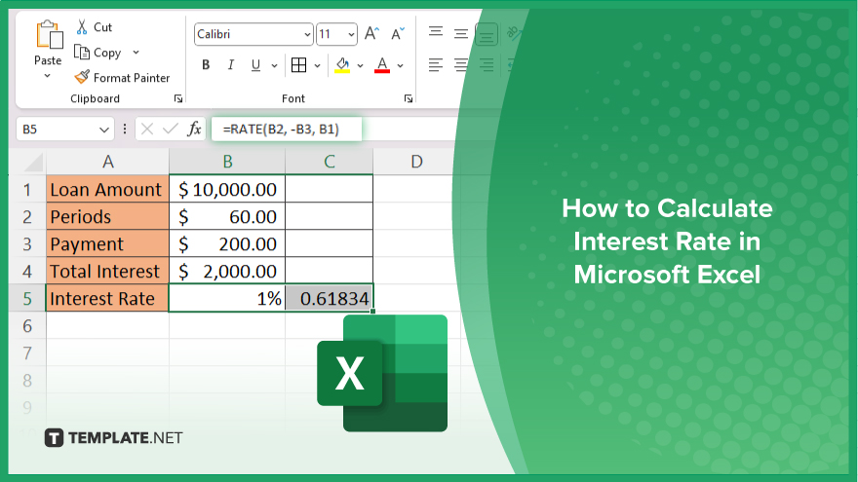Toggle Bold formatting
This screenshot has width=858, height=482.
click(x=206, y=65)
